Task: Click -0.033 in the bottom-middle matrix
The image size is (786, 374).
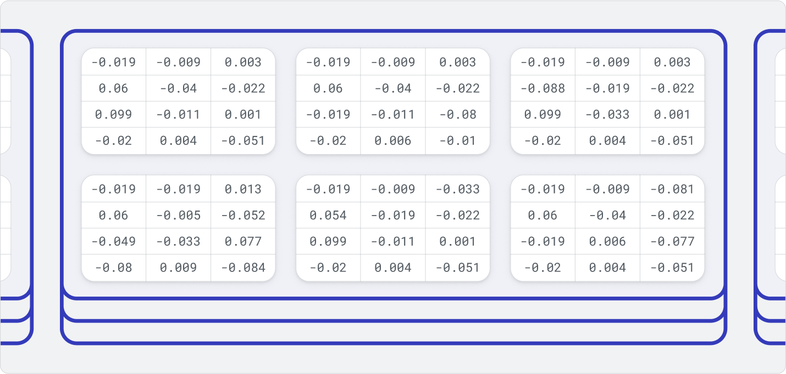Action: click(457, 189)
